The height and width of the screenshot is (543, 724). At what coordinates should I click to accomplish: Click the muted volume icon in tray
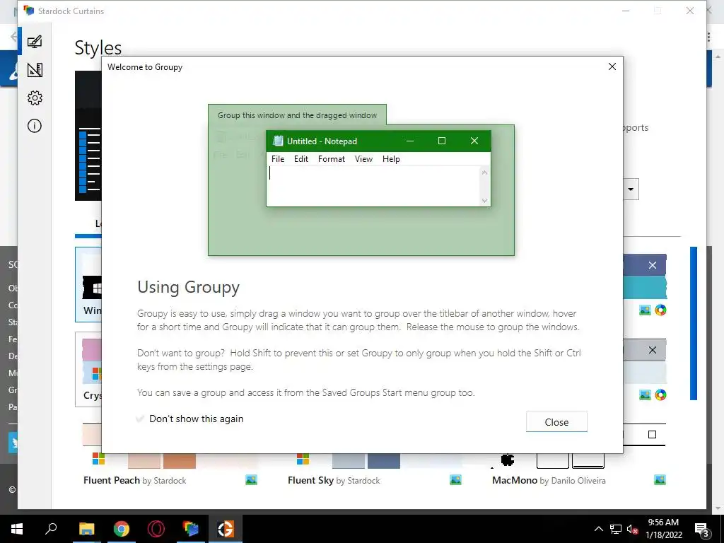coord(632,529)
